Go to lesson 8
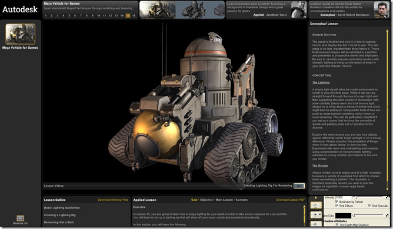The image size is (393, 229). tap(86, 15)
